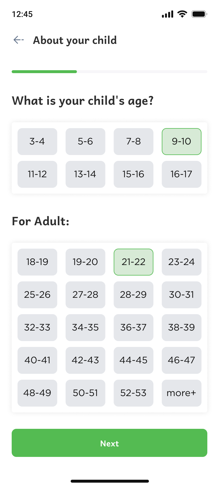Image resolution: width=219 pixels, height=492 pixels.
Task: Tap the home indicator bar
Action: pyautogui.click(x=110, y=481)
